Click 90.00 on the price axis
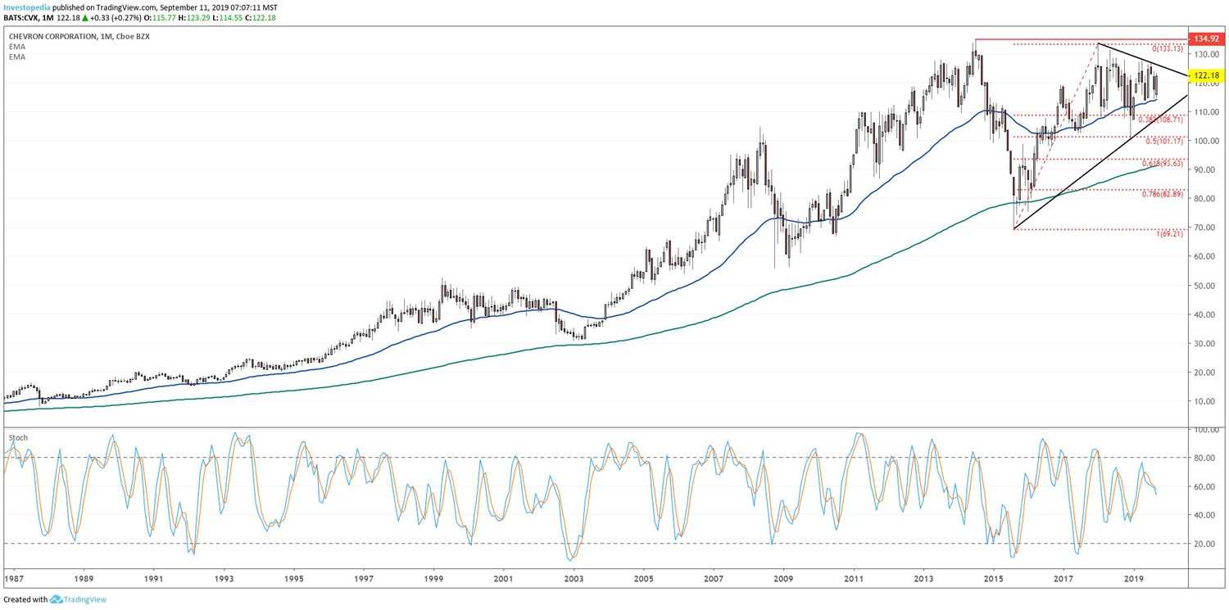This screenshot has height=610, width=1229. click(x=1205, y=169)
